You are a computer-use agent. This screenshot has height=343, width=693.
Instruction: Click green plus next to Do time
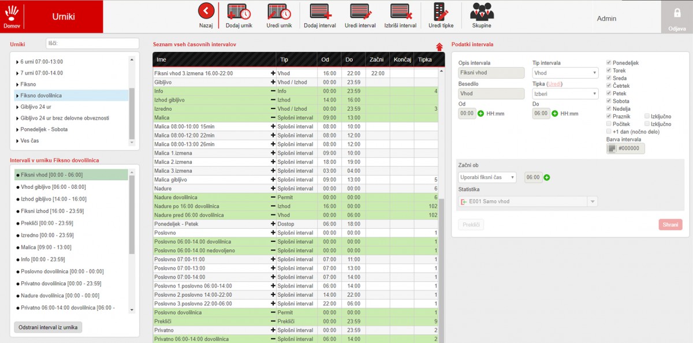pyautogui.click(x=554, y=113)
